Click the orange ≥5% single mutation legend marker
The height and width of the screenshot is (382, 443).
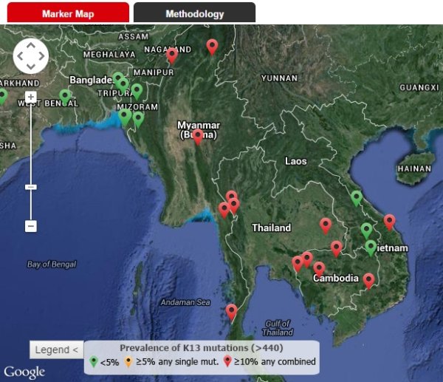(x=130, y=361)
